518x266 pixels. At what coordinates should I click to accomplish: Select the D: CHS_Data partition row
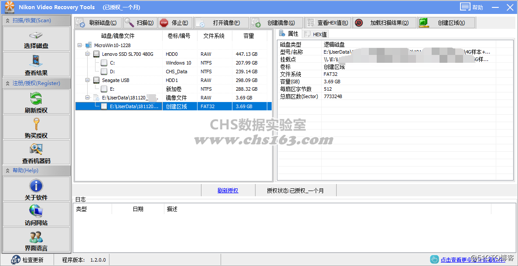pos(174,72)
